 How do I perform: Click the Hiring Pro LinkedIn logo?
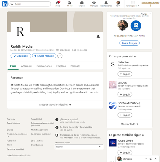tap(136, 26)
